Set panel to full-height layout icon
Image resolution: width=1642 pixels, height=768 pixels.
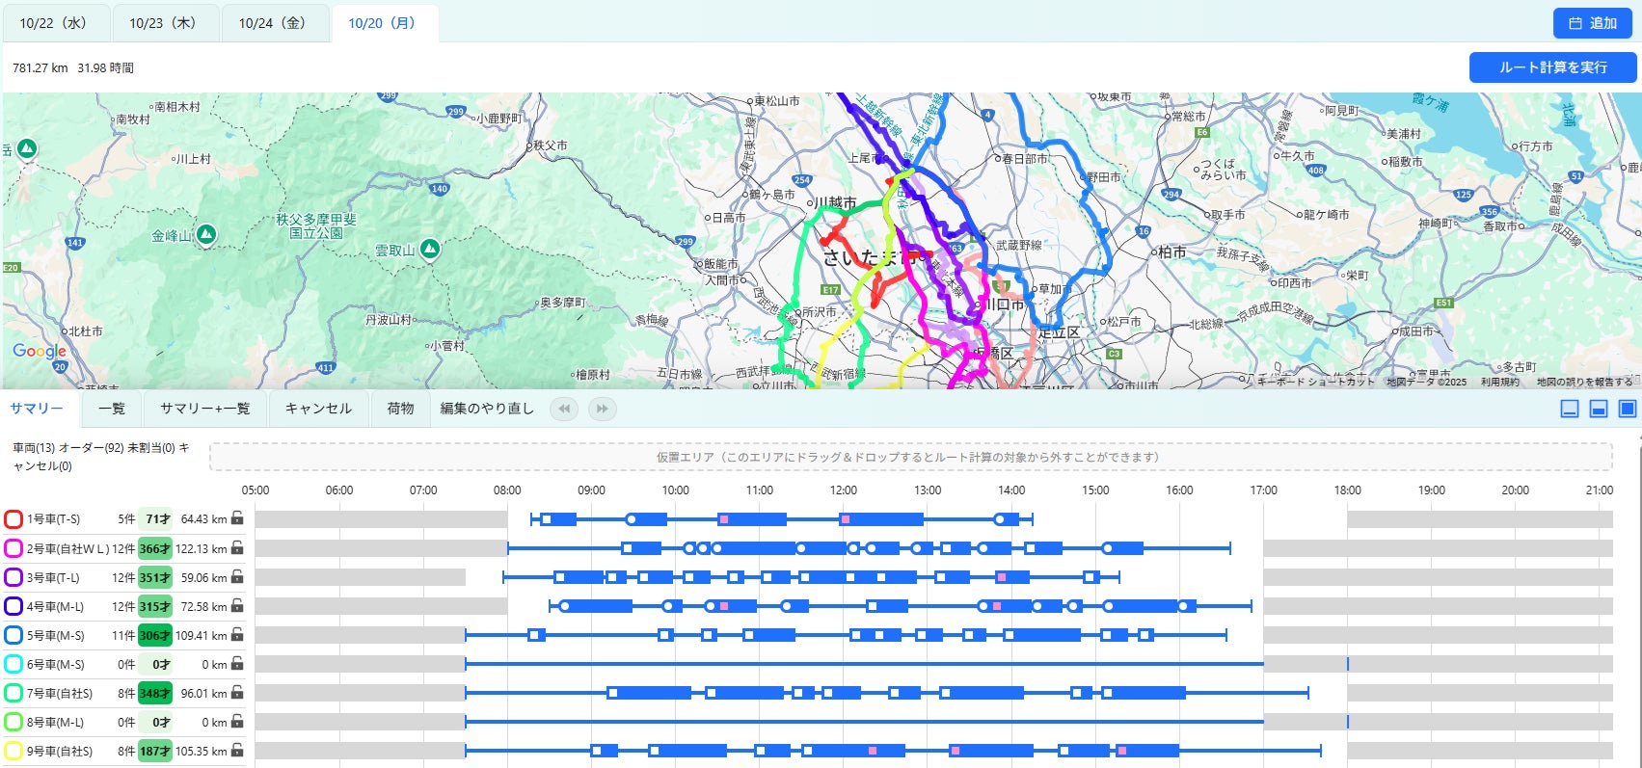[x=1627, y=409]
